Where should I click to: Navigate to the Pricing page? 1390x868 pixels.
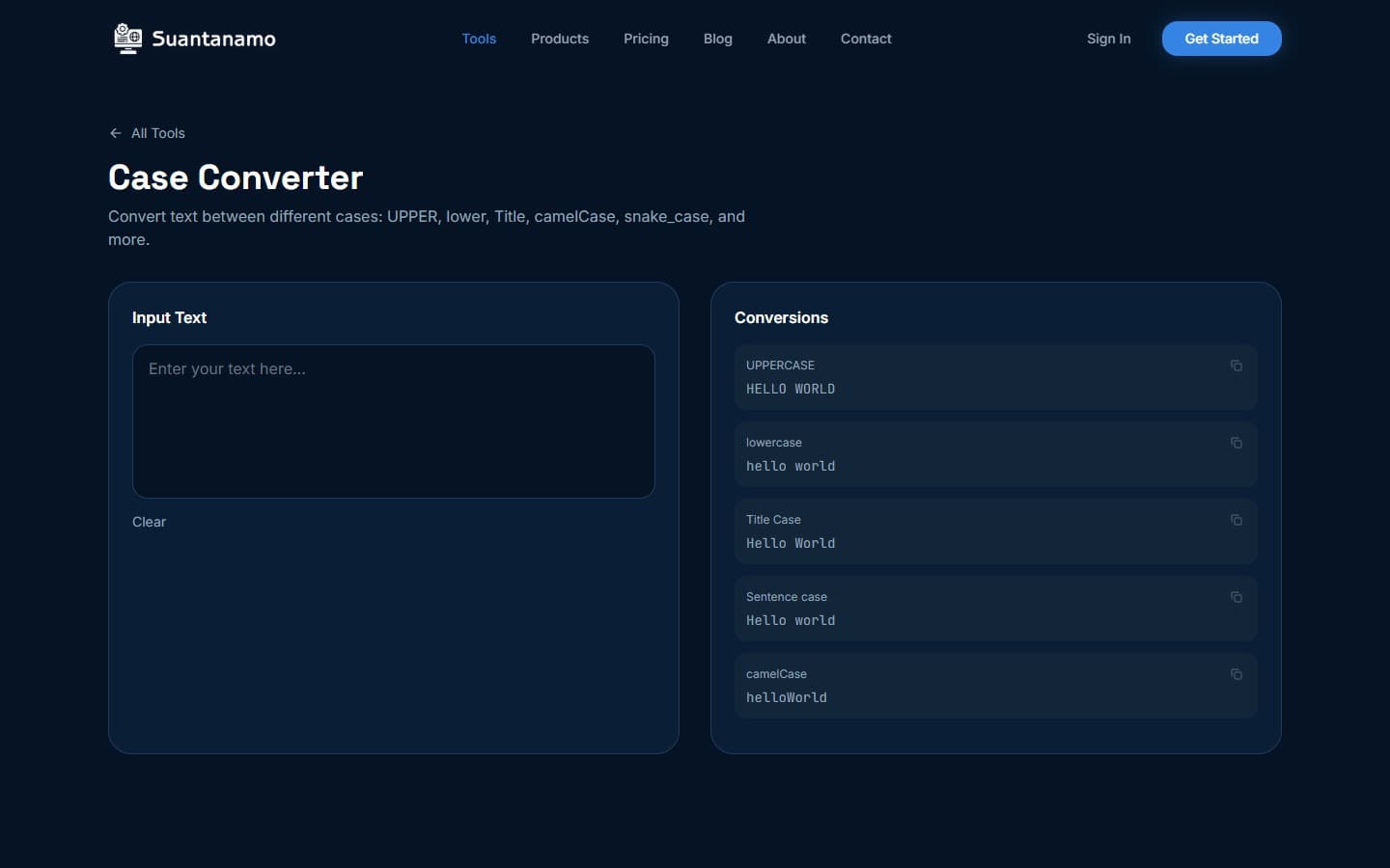click(646, 39)
